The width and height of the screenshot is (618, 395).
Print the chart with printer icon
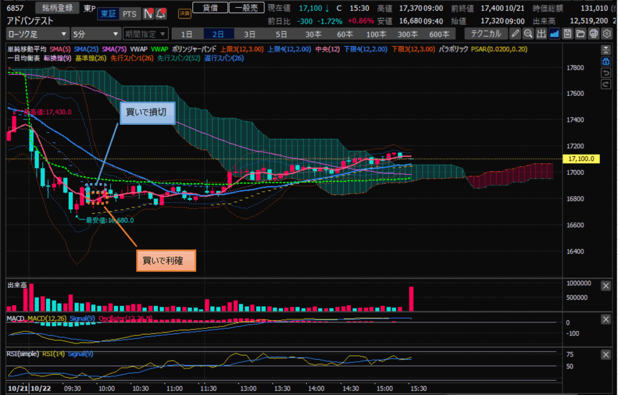(593, 33)
